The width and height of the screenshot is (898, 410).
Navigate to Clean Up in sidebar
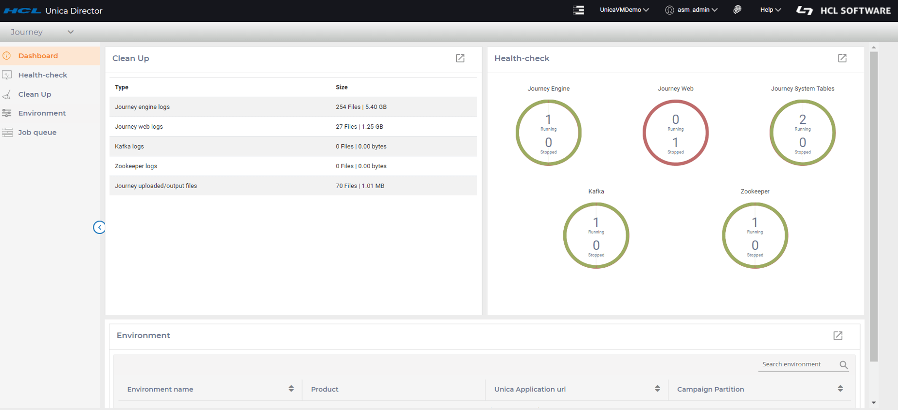click(35, 94)
